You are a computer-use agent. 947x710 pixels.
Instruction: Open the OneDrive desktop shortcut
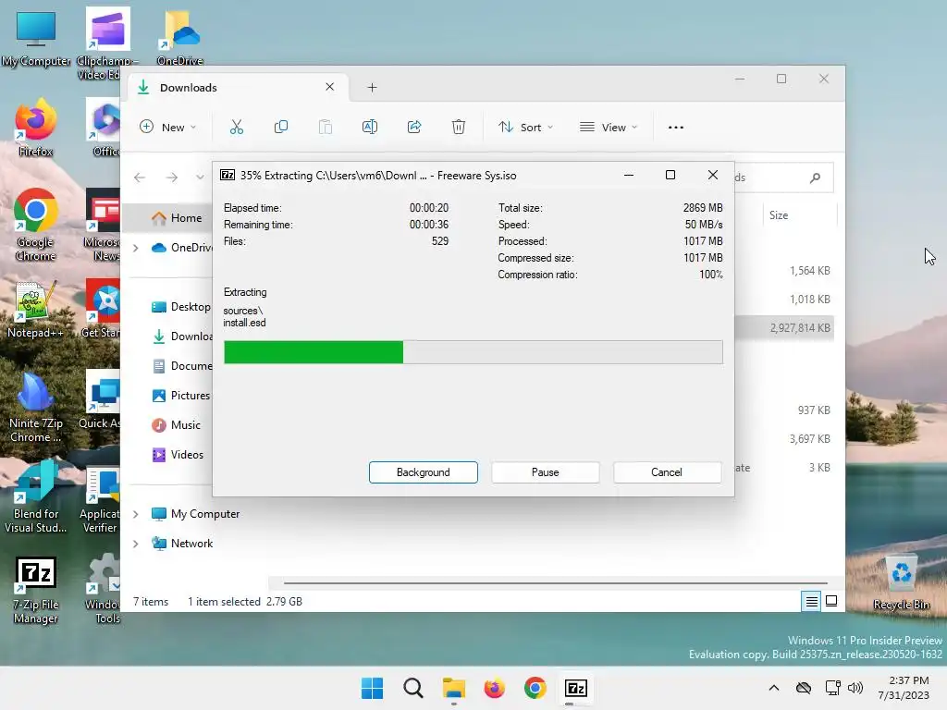180,39
